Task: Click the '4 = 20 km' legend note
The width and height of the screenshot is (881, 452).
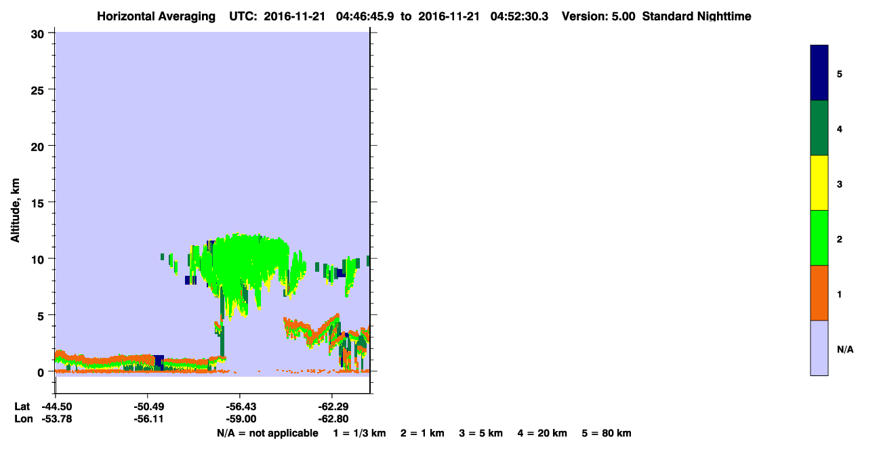Action: 542,433
